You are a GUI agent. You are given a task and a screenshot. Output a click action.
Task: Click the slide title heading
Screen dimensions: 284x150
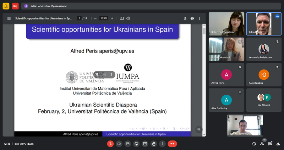(x=102, y=29)
